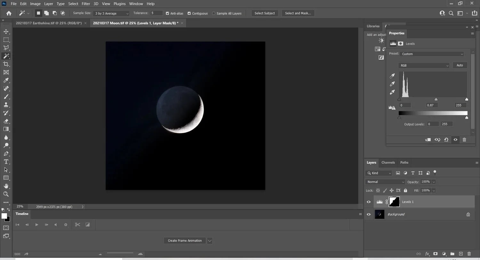Click the Auto button in Levels
This screenshot has height=260, width=480.
point(460,65)
